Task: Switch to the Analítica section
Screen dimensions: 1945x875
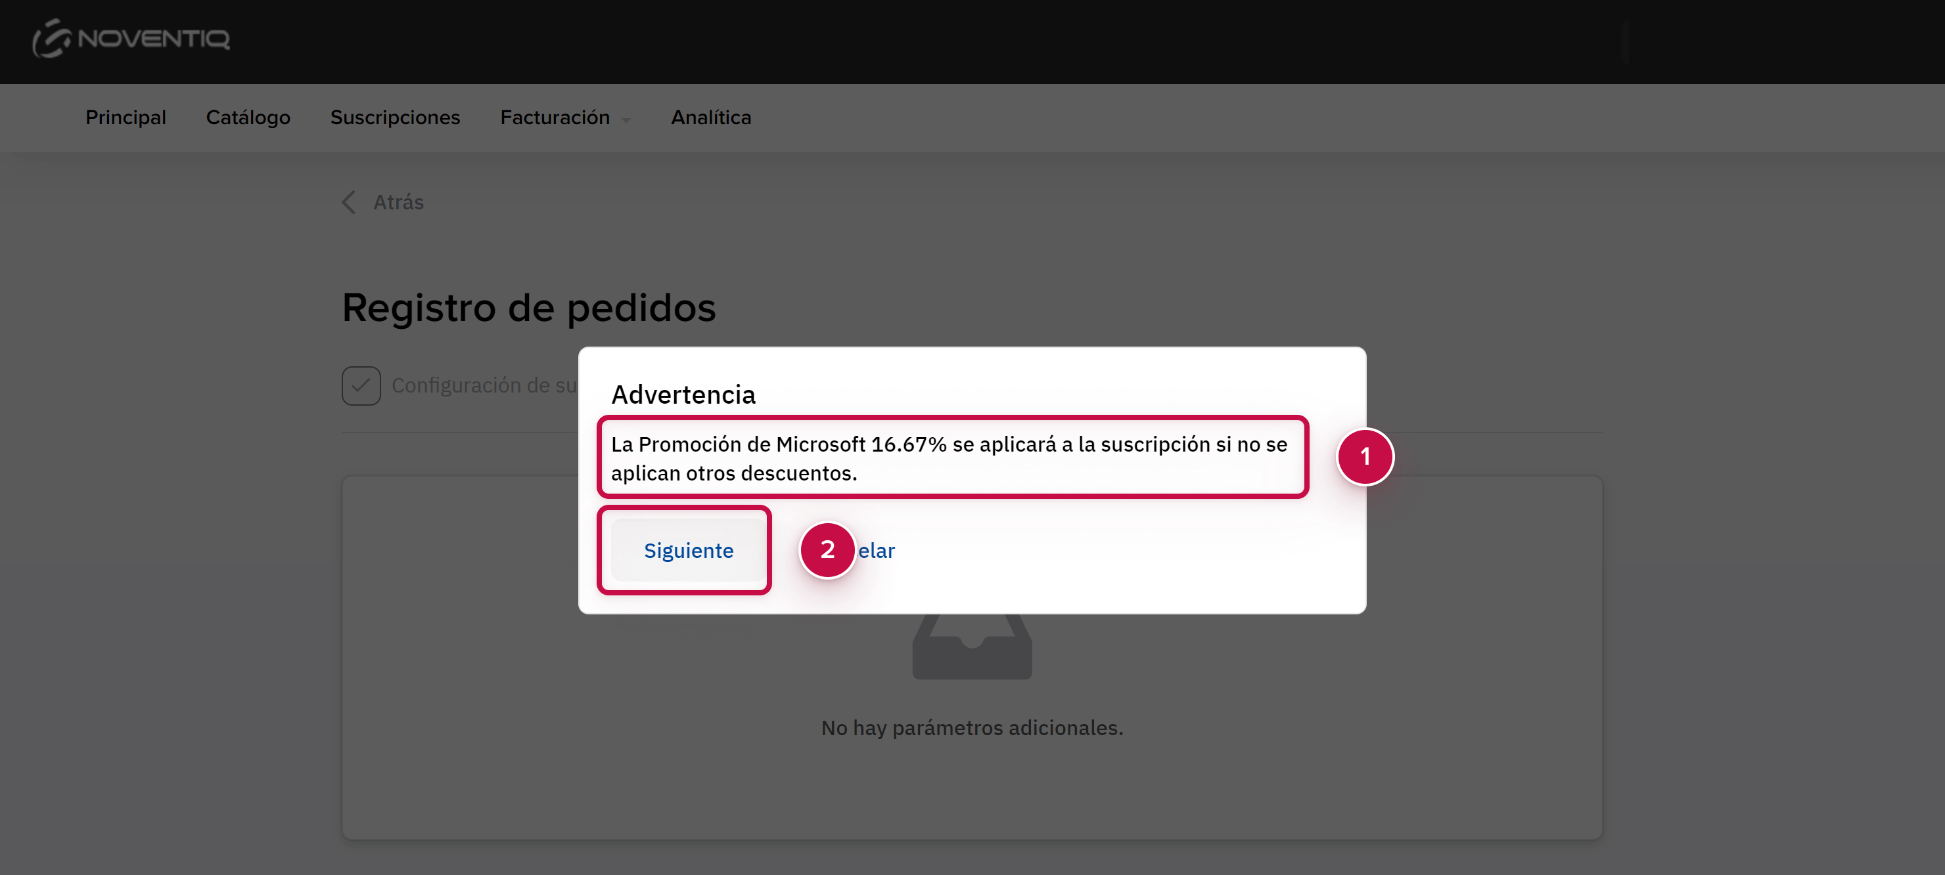Action: coord(711,117)
